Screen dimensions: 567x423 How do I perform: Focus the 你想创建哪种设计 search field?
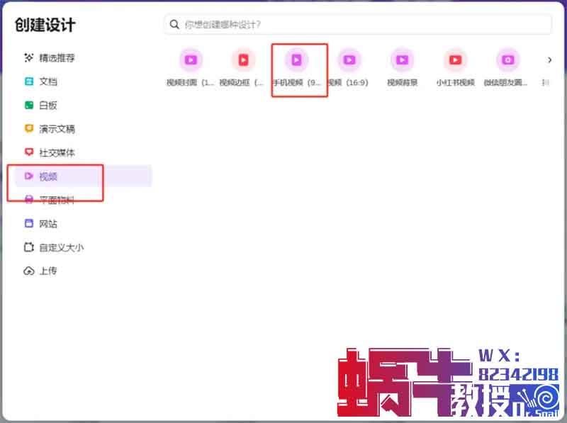point(361,25)
